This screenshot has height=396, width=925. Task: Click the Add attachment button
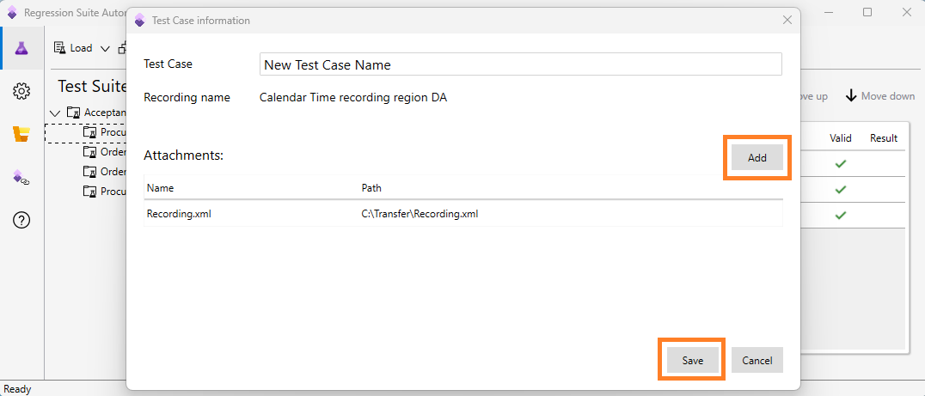pyautogui.click(x=757, y=158)
